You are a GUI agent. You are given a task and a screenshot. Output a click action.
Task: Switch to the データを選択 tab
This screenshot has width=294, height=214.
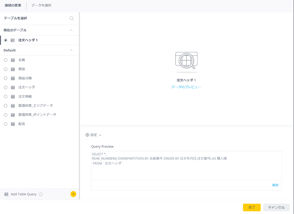point(41,5)
